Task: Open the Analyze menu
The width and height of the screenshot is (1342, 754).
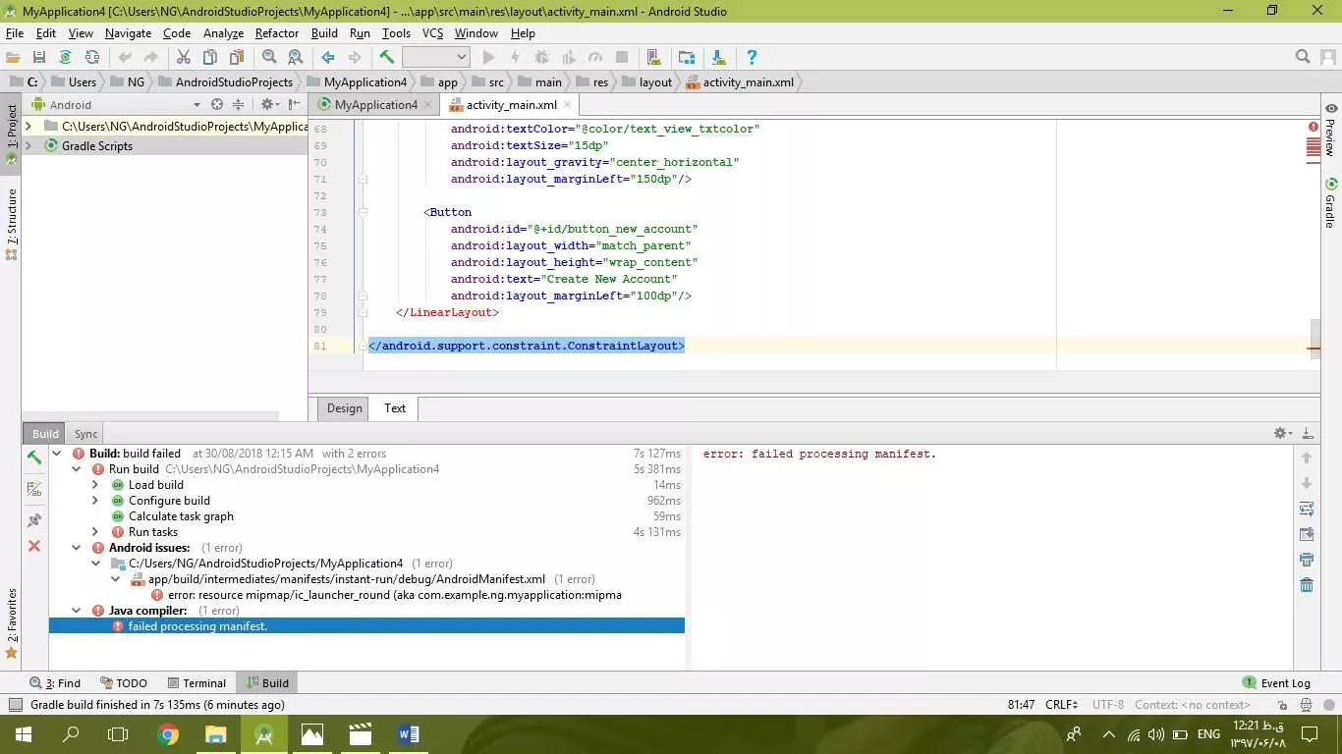Action: (223, 33)
